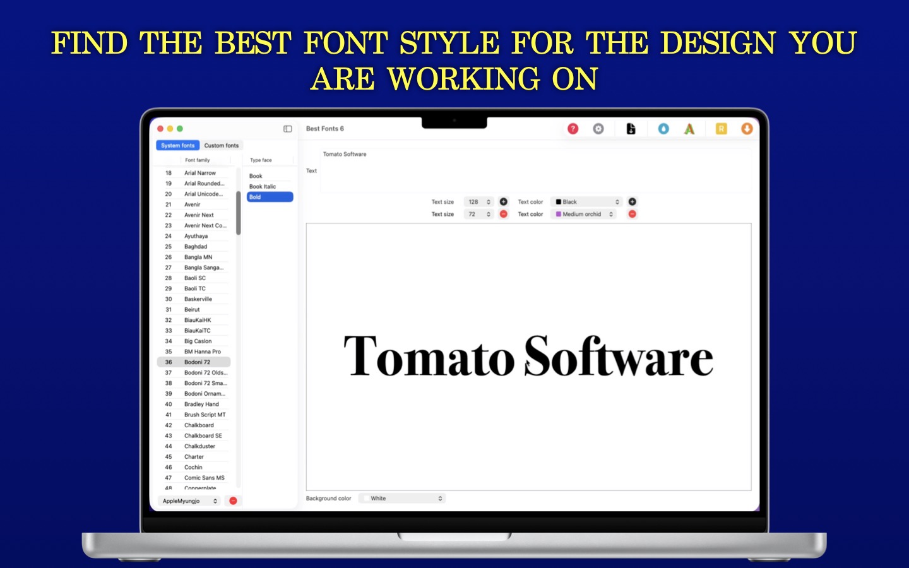Image resolution: width=909 pixels, height=568 pixels.
Task: Click the Type face column header
Action: [261, 160]
